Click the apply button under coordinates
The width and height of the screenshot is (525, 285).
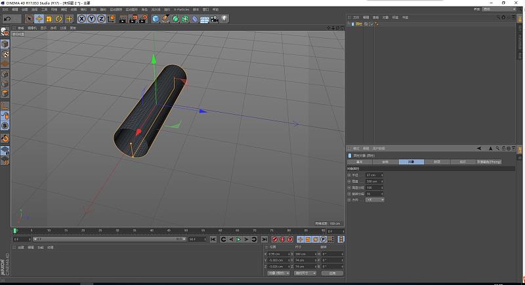tap(333, 273)
